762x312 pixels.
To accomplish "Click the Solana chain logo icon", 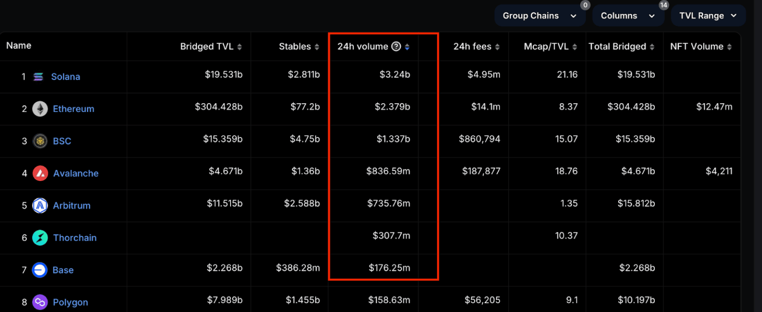I will pos(39,77).
